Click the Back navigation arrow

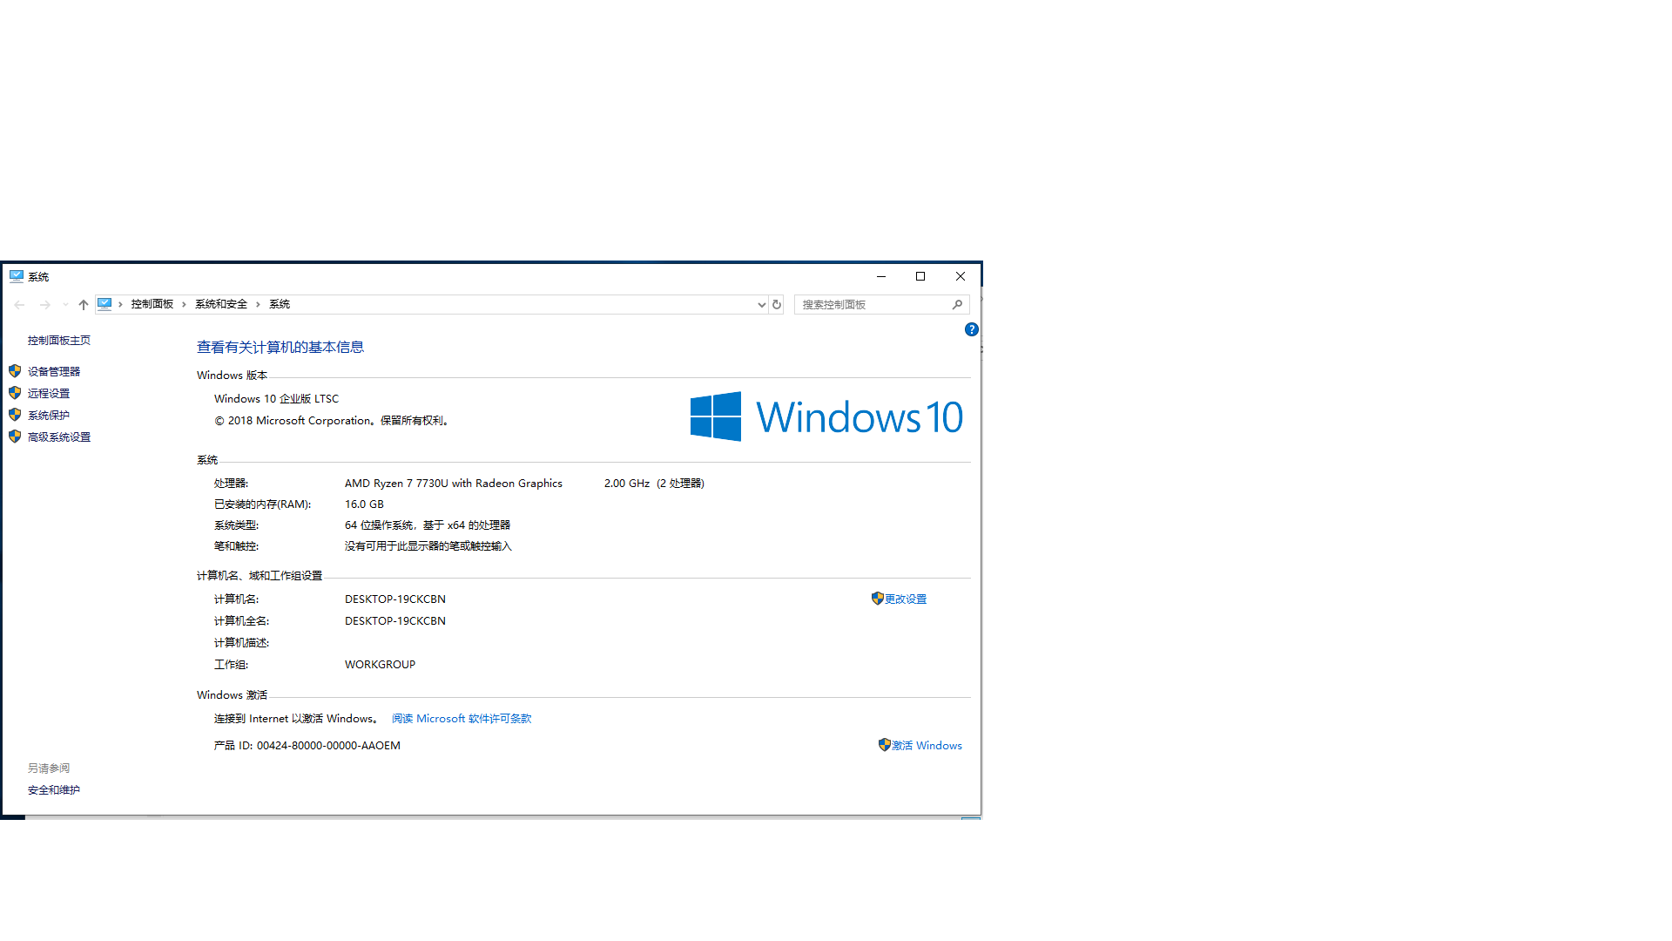19,305
